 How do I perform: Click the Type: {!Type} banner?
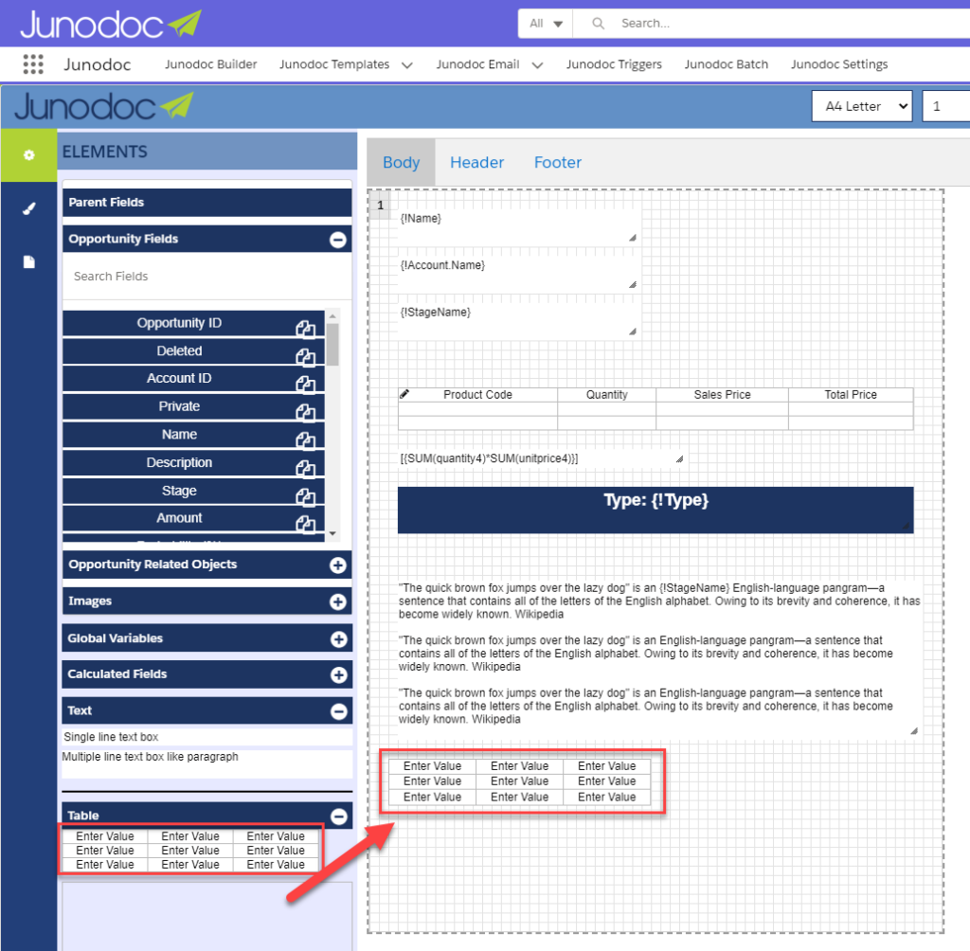pos(656,510)
